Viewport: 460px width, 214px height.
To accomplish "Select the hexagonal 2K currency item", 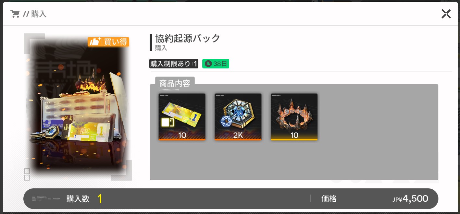I will (x=238, y=117).
